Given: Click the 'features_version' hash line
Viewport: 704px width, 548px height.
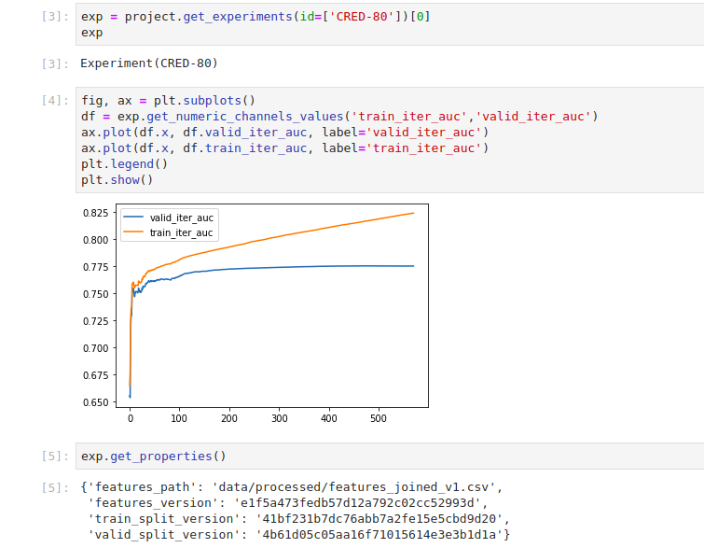Looking at the screenshot, I should pyautogui.click(x=288, y=503).
